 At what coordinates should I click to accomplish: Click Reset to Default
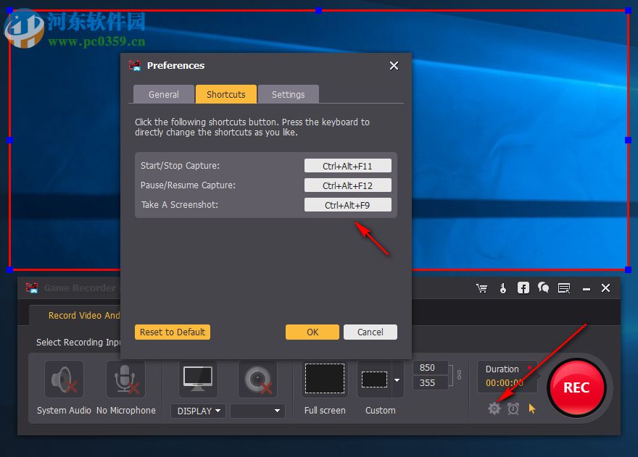(172, 332)
